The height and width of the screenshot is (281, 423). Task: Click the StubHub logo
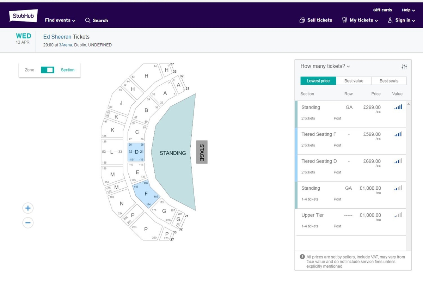(23, 15)
